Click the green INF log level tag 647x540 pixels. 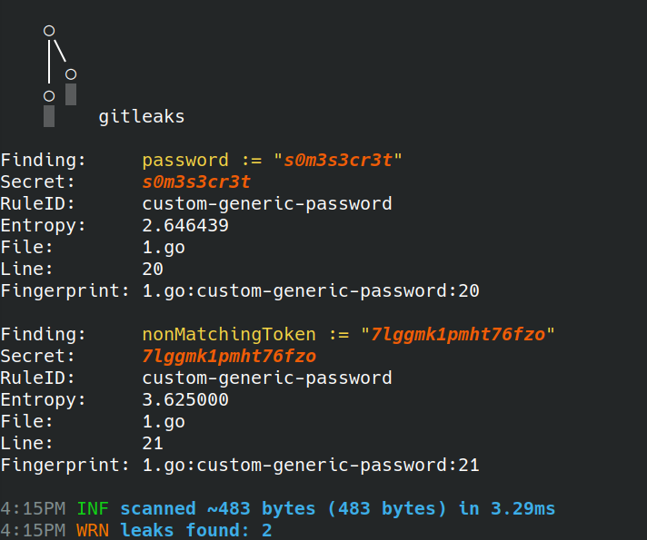[93, 508]
